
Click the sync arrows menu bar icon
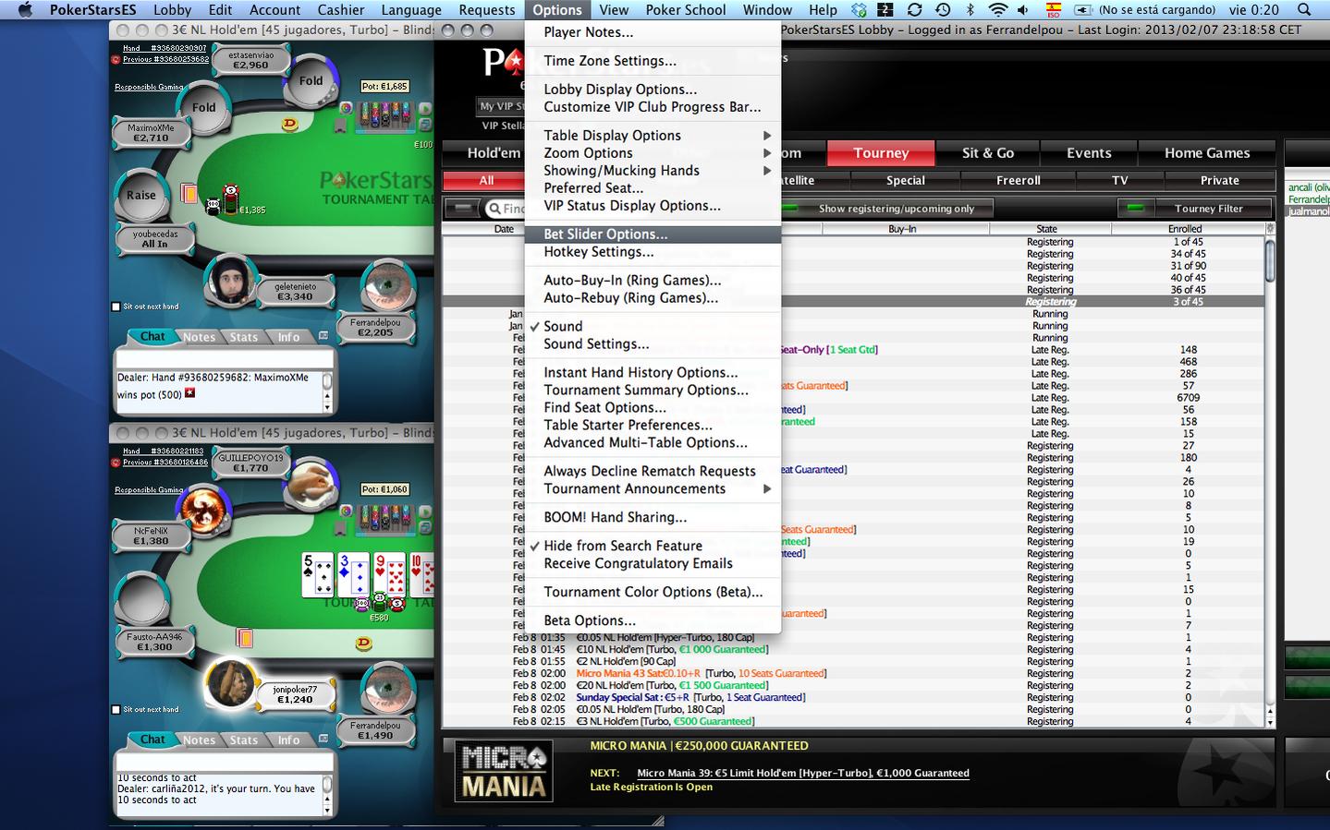[x=914, y=10]
